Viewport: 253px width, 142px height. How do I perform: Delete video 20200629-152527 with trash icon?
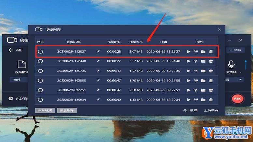coord(211,52)
